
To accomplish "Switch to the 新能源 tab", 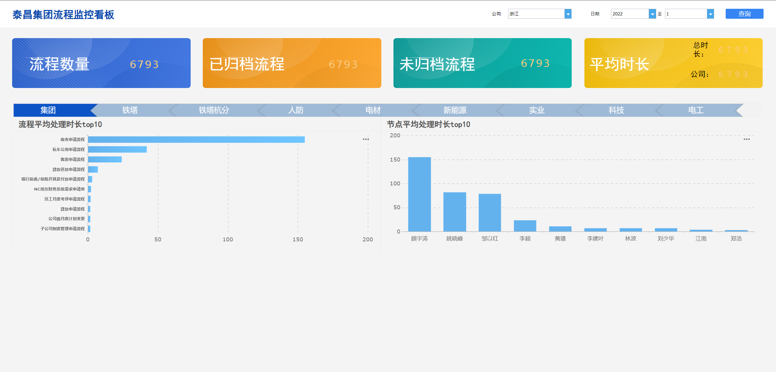I will point(455,110).
